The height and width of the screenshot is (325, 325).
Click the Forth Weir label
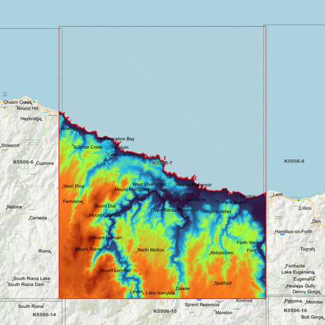point(248,243)
